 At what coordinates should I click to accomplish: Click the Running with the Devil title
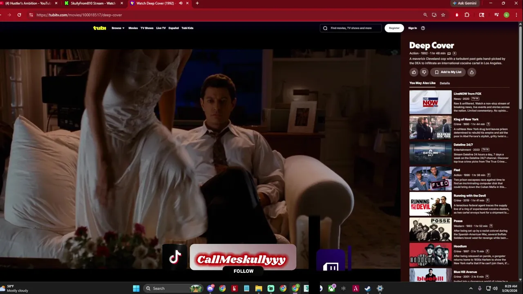tap(469, 196)
